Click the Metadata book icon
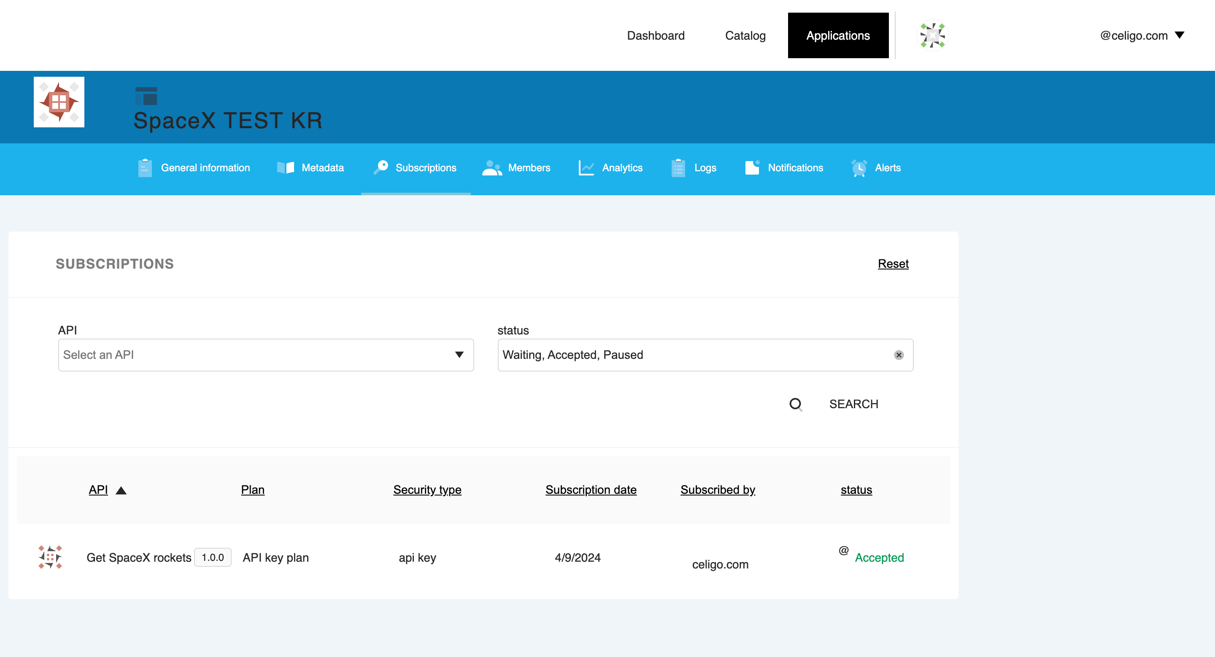Viewport: 1215px width, 657px height. coord(285,168)
